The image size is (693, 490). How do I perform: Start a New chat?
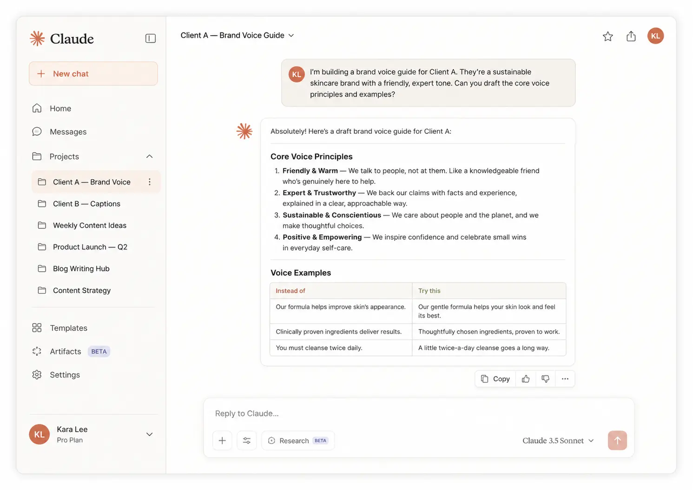click(93, 74)
